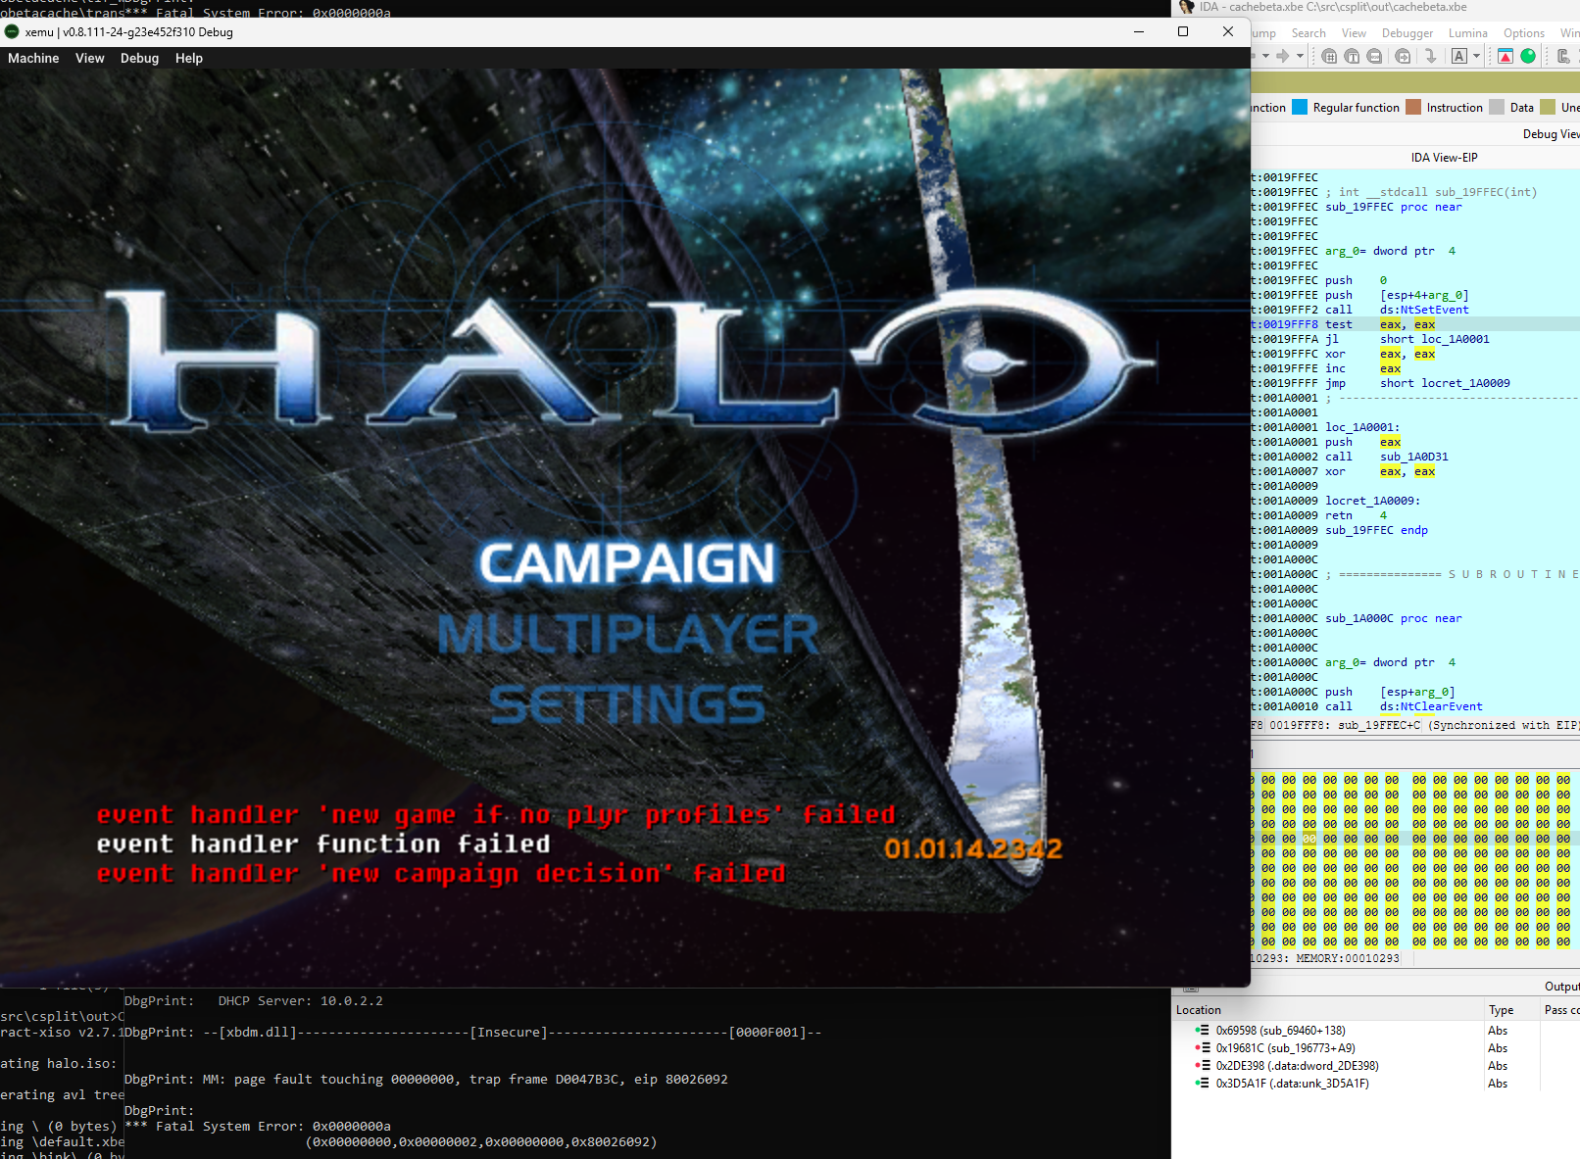Expand the dropdown beside the 'A' icon
The image size is (1580, 1159).
(1476, 57)
